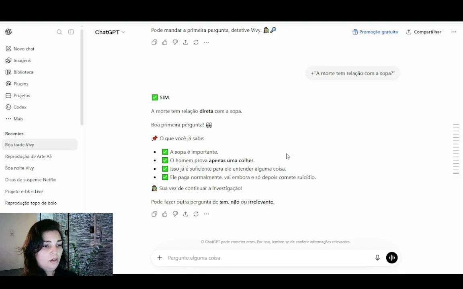Screen dimensions: 463x289
Task: Open the Dicas de suspense Netflix chat
Action: [39, 179]
